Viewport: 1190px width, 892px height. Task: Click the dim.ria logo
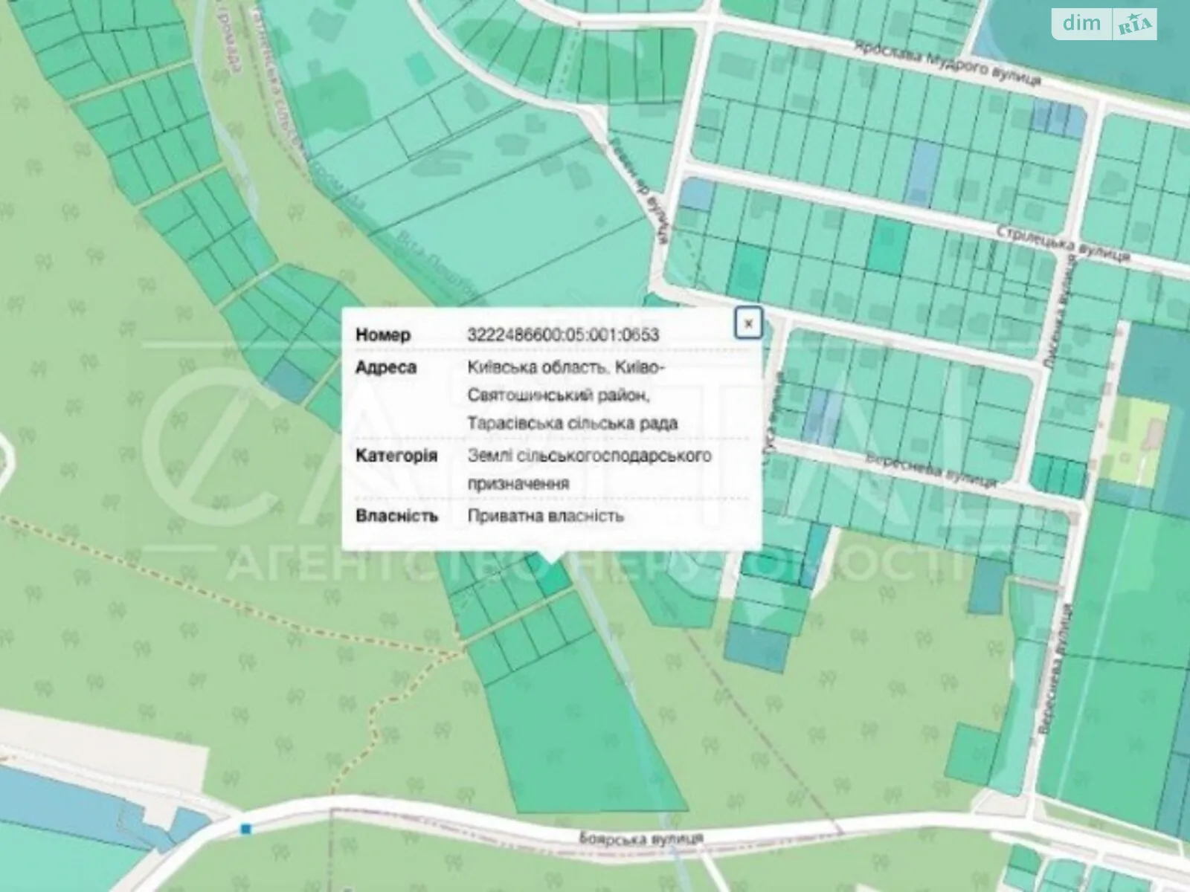[1105, 24]
